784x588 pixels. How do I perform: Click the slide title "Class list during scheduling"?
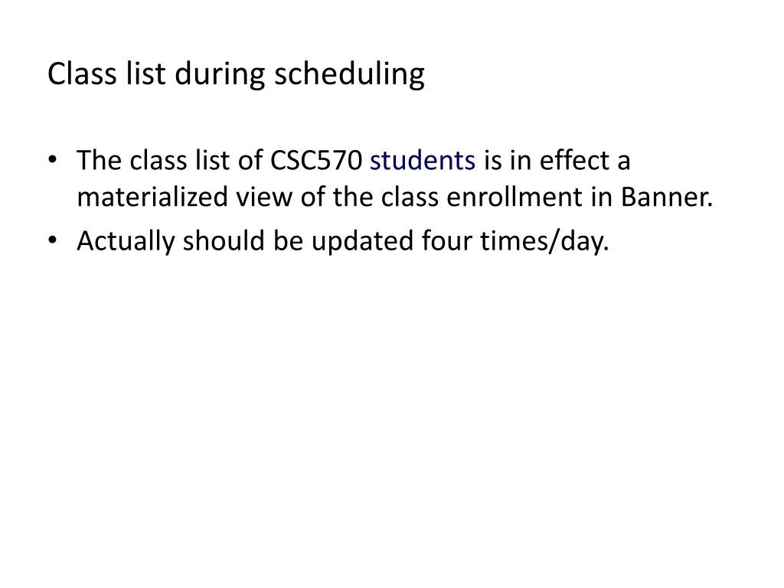236,75
